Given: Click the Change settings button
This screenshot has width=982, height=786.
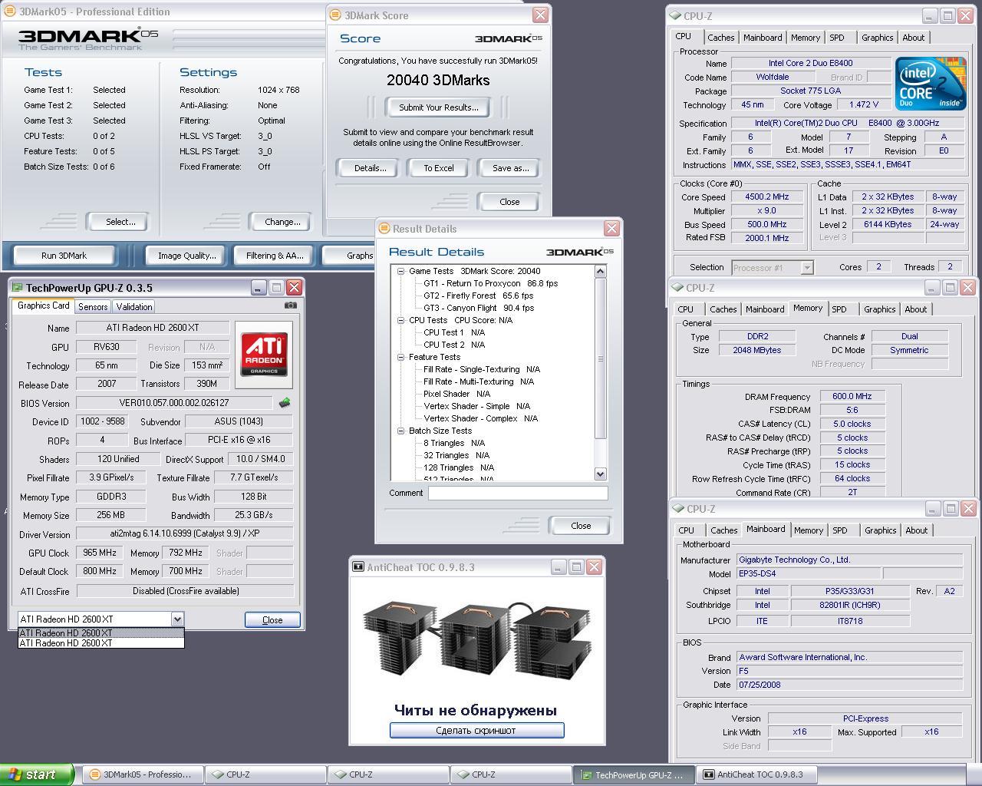Looking at the screenshot, I should (x=282, y=222).
